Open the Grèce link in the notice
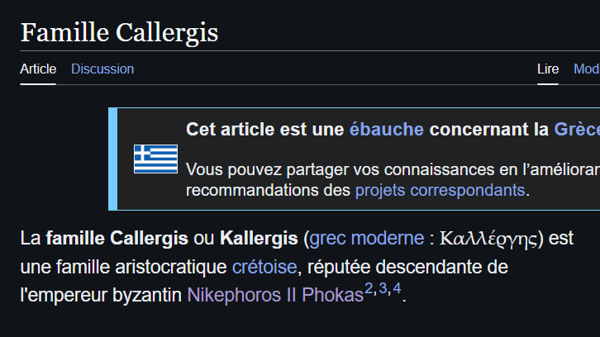Viewport: 600px width, 337px height. (576, 130)
